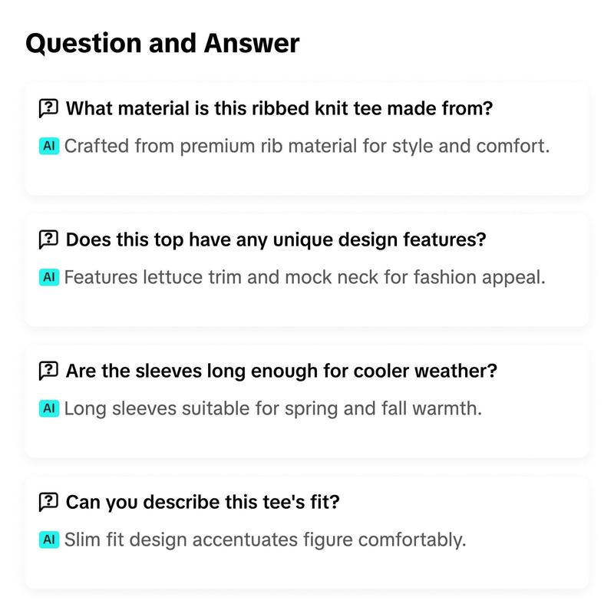Open the 'Does this top have any unique design features' question
This screenshot has width=614, height=614.
(276, 239)
